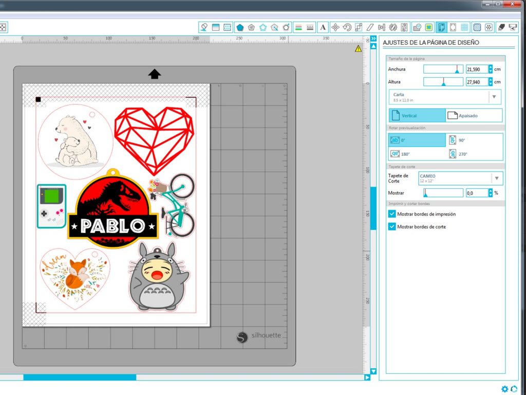The image size is (526, 395).
Task: Click the settings gear at bottom right
Action: (x=505, y=389)
